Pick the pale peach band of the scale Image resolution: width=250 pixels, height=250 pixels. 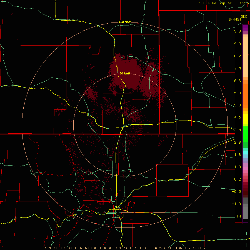coord(245,57)
